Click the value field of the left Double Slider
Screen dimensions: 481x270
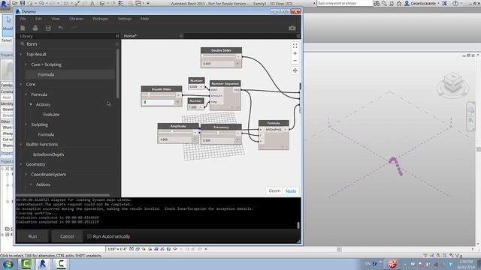pyautogui.click(x=159, y=102)
